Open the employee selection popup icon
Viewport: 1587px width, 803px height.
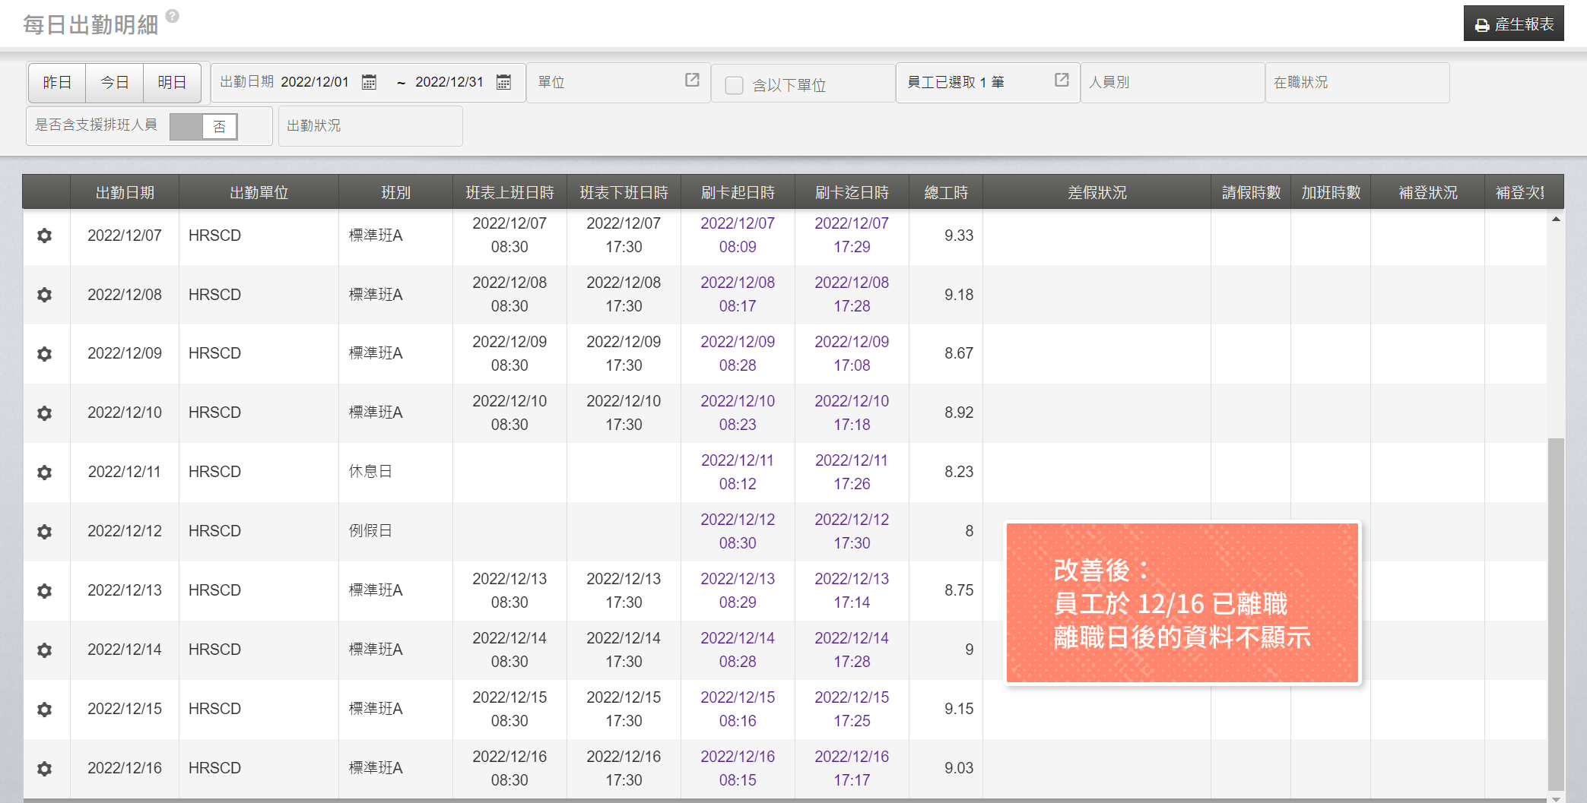tap(1062, 81)
